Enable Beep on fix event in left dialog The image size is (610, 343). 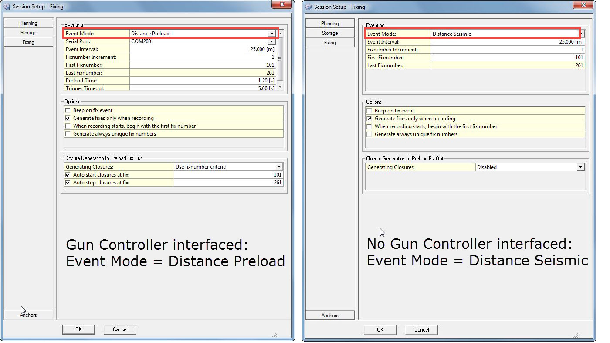(68, 111)
